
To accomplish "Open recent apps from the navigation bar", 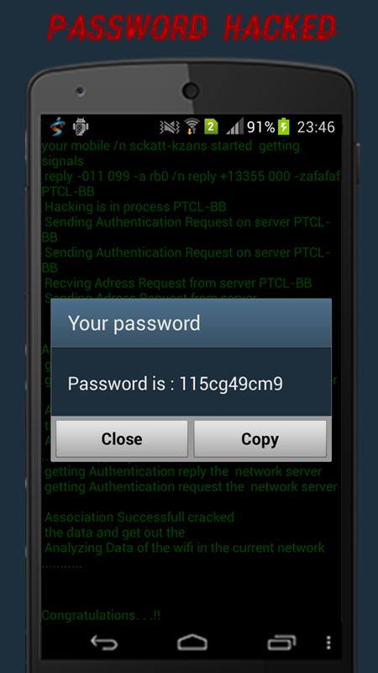I will click(x=281, y=643).
